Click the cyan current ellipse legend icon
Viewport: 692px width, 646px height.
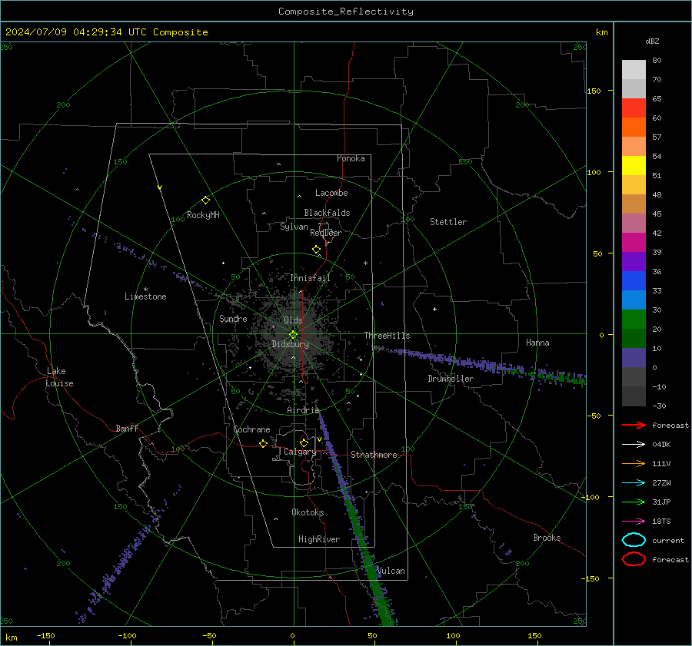tap(634, 540)
